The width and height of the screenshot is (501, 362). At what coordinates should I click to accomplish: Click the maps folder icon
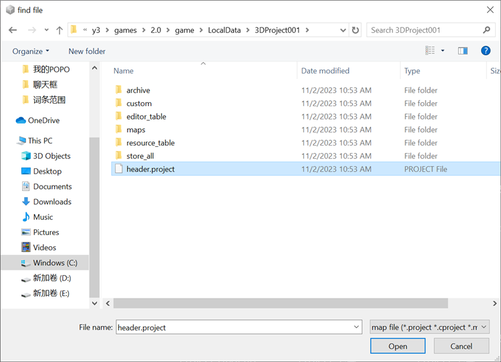[118, 129]
